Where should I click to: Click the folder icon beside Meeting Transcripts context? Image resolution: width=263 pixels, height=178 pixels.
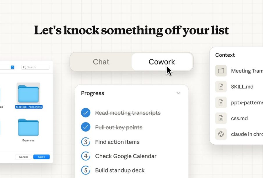click(x=221, y=71)
